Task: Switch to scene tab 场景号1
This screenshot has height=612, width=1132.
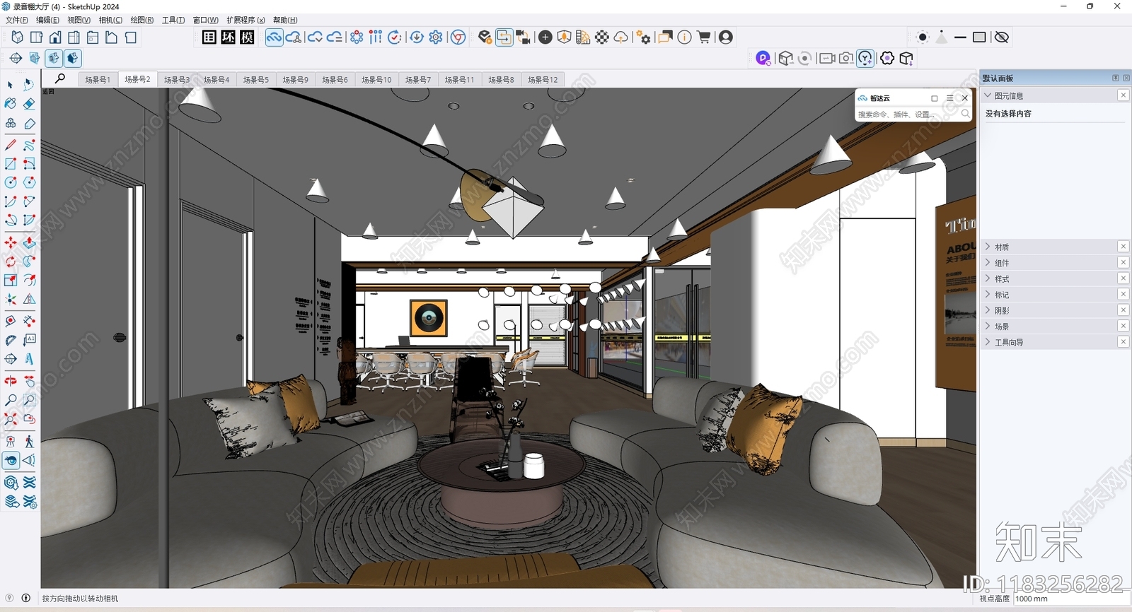Action: (x=98, y=80)
